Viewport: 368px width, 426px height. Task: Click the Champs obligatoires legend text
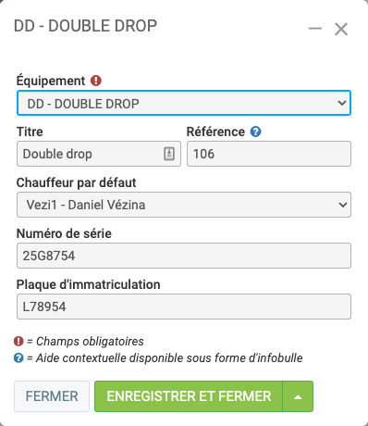(x=85, y=342)
